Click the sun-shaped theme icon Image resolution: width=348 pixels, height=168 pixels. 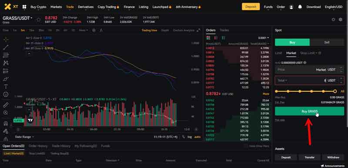pyautogui.click(x=333, y=20)
